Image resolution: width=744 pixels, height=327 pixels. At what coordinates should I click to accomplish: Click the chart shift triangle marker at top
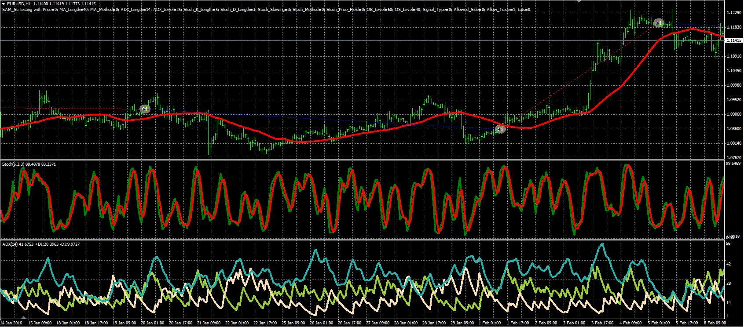tap(579, 1)
